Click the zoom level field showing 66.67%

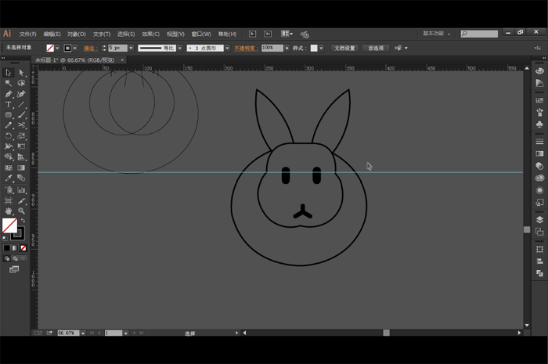[67, 333]
